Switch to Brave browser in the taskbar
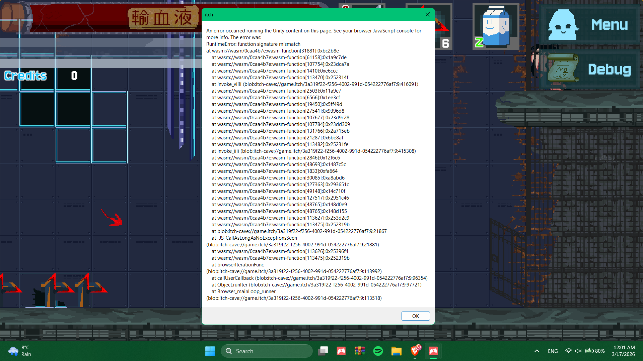643x361 pixels. (415, 351)
